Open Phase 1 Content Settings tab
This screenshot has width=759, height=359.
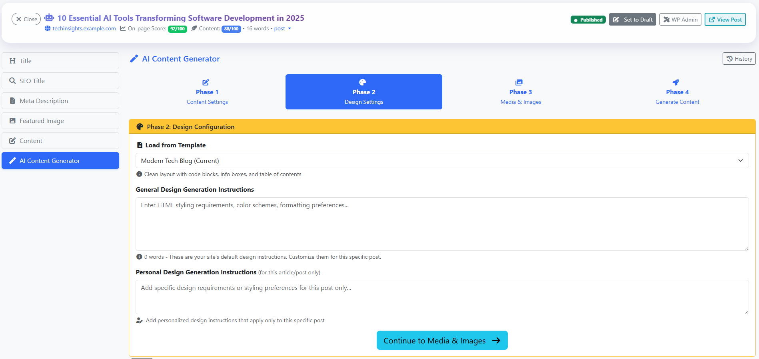tap(207, 92)
